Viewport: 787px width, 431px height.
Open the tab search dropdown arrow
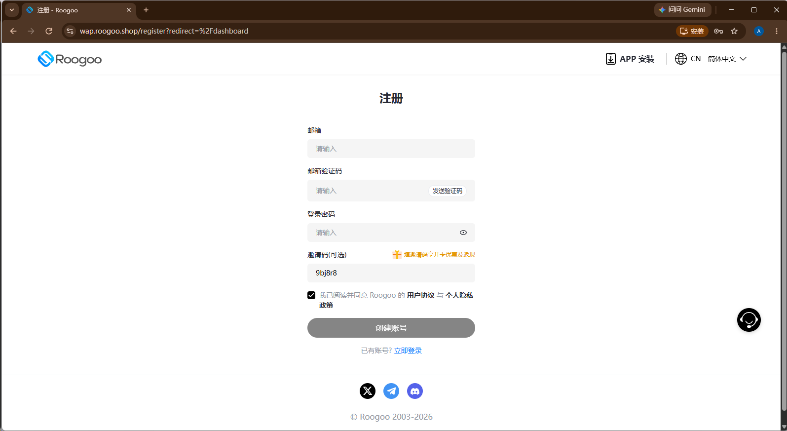point(12,10)
